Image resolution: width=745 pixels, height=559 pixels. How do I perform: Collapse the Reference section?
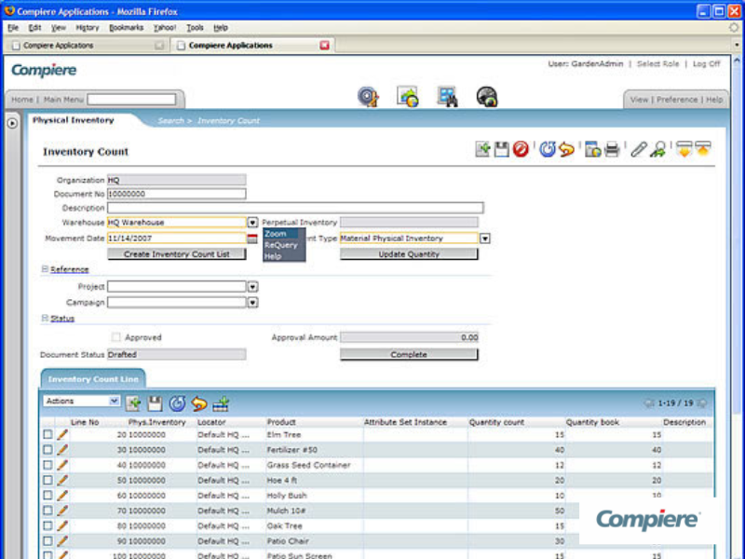45,269
